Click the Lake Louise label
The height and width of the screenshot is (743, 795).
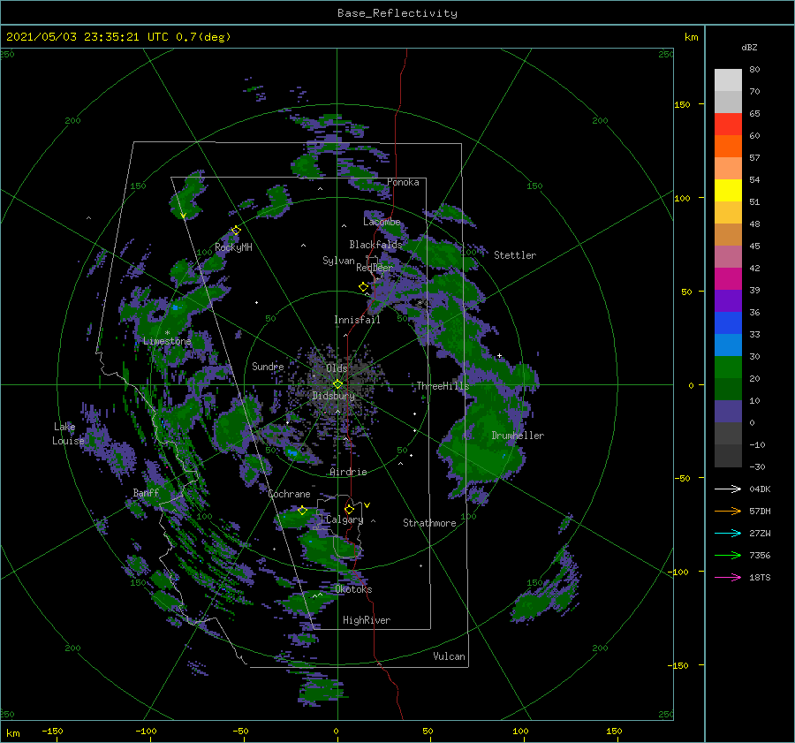68,434
